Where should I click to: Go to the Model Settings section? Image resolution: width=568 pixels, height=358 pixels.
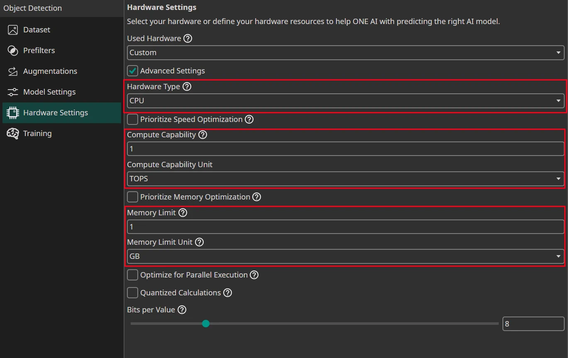(49, 92)
